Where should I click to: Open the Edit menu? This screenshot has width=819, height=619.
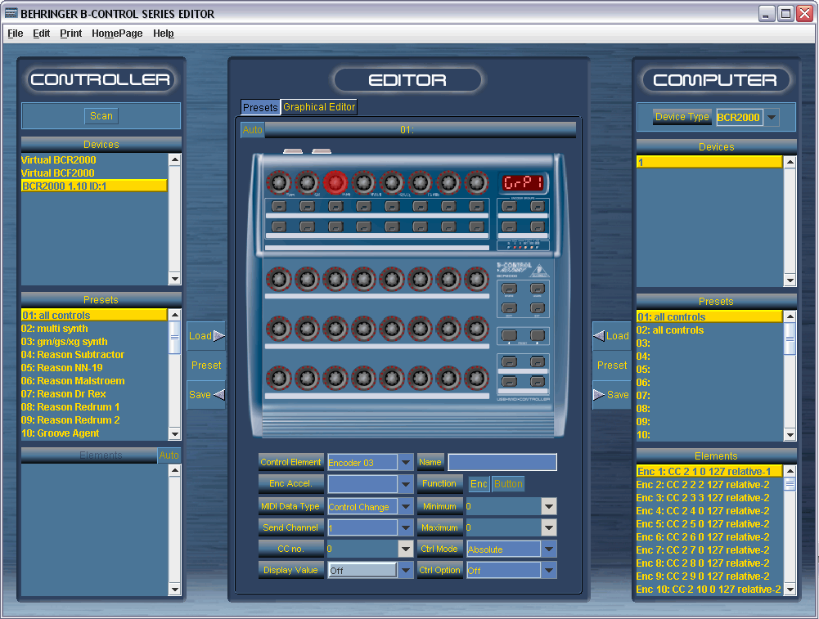tap(41, 34)
